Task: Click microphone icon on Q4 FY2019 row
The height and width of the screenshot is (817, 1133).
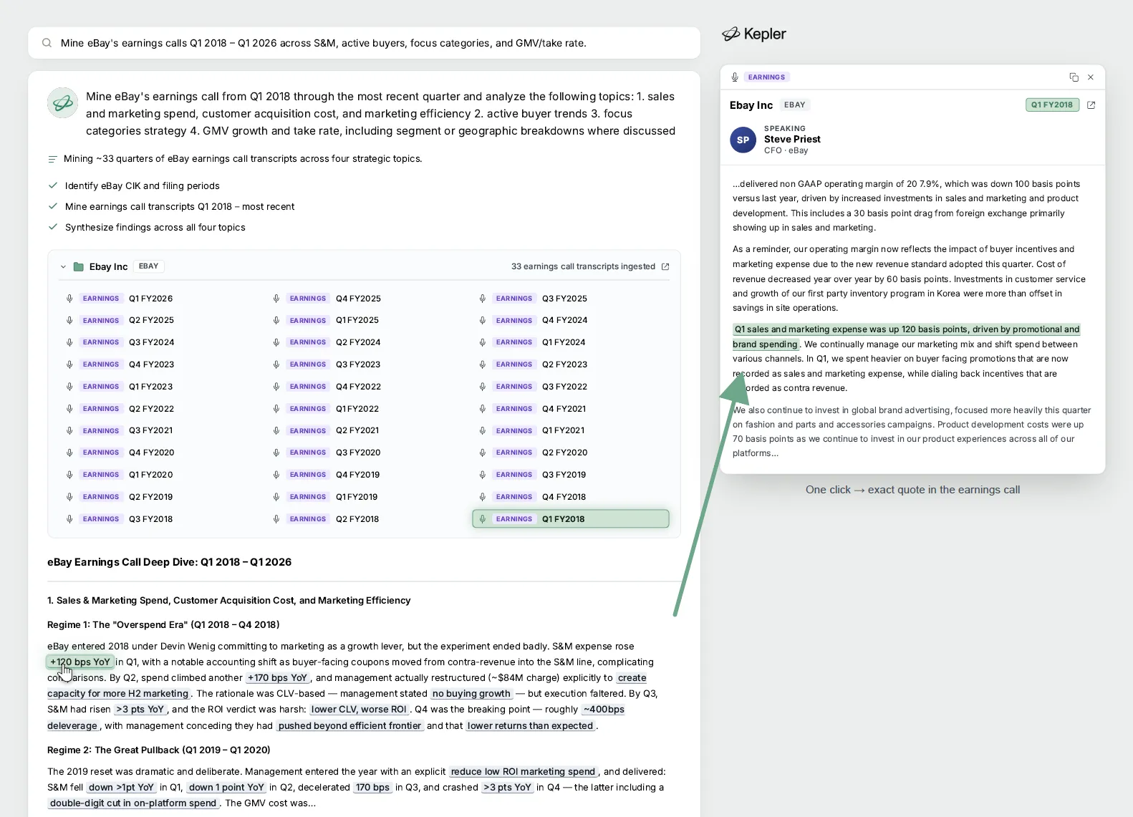Action: pyautogui.click(x=276, y=475)
